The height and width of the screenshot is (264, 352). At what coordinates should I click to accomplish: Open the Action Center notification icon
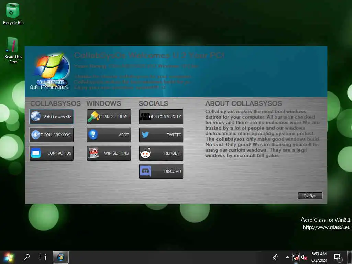coord(338,257)
